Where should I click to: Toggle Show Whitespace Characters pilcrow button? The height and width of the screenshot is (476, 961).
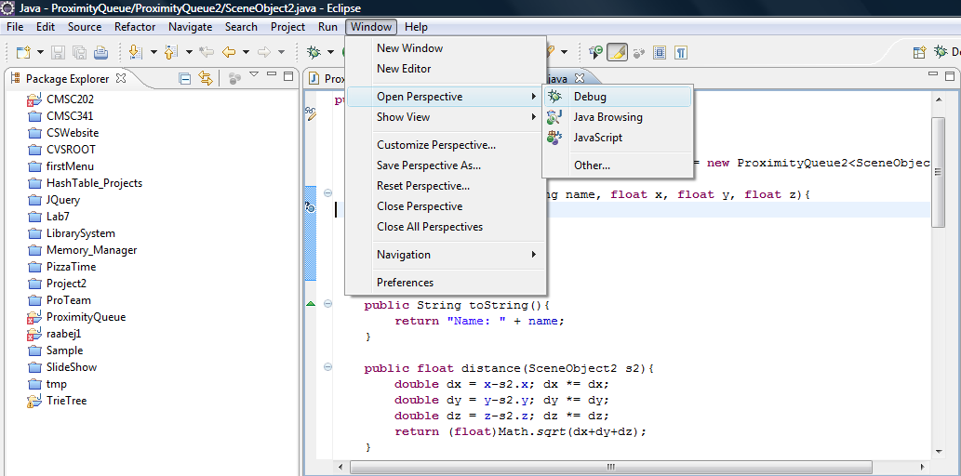680,53
